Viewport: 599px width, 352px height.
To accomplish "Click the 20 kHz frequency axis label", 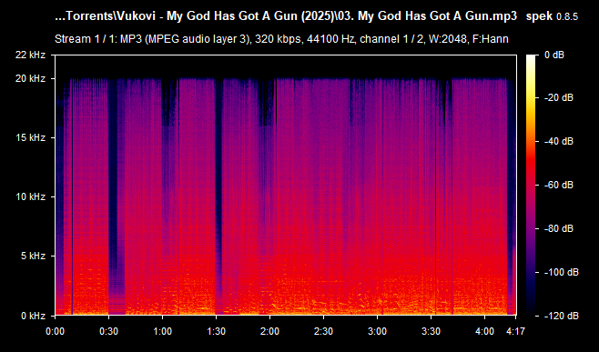I will click(x=30, y=78).
